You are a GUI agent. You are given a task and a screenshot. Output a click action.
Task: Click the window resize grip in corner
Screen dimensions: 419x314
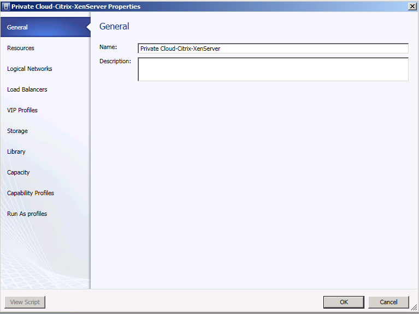tap(414, 308)
